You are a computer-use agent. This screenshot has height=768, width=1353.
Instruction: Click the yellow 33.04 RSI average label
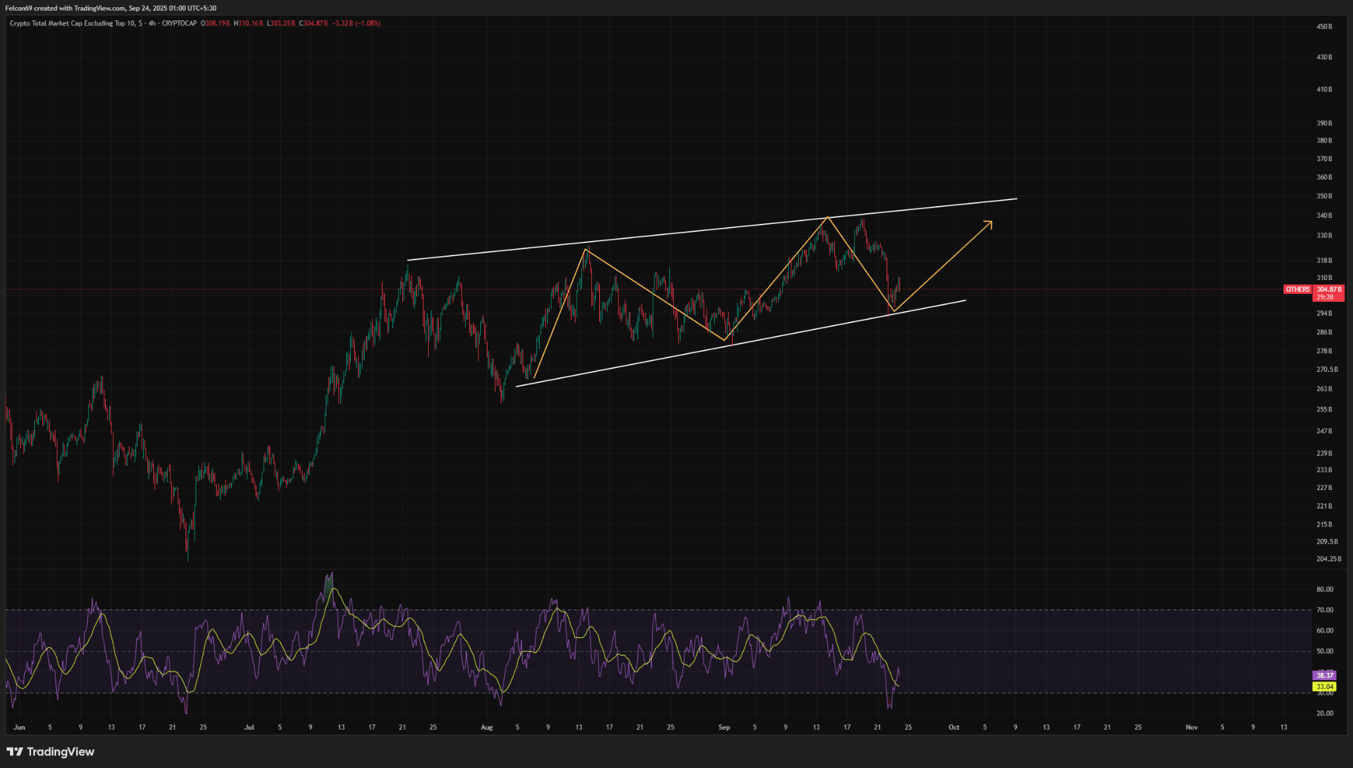click(1324, 687)
